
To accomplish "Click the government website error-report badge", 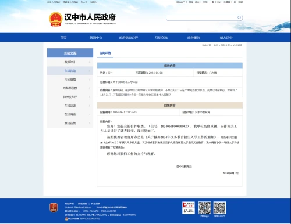I will pyautogui.click(x=189, y=205).
